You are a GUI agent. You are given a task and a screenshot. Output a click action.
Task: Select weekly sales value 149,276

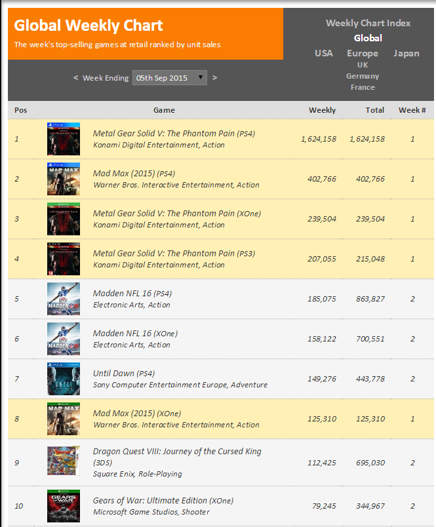point(322,379)
